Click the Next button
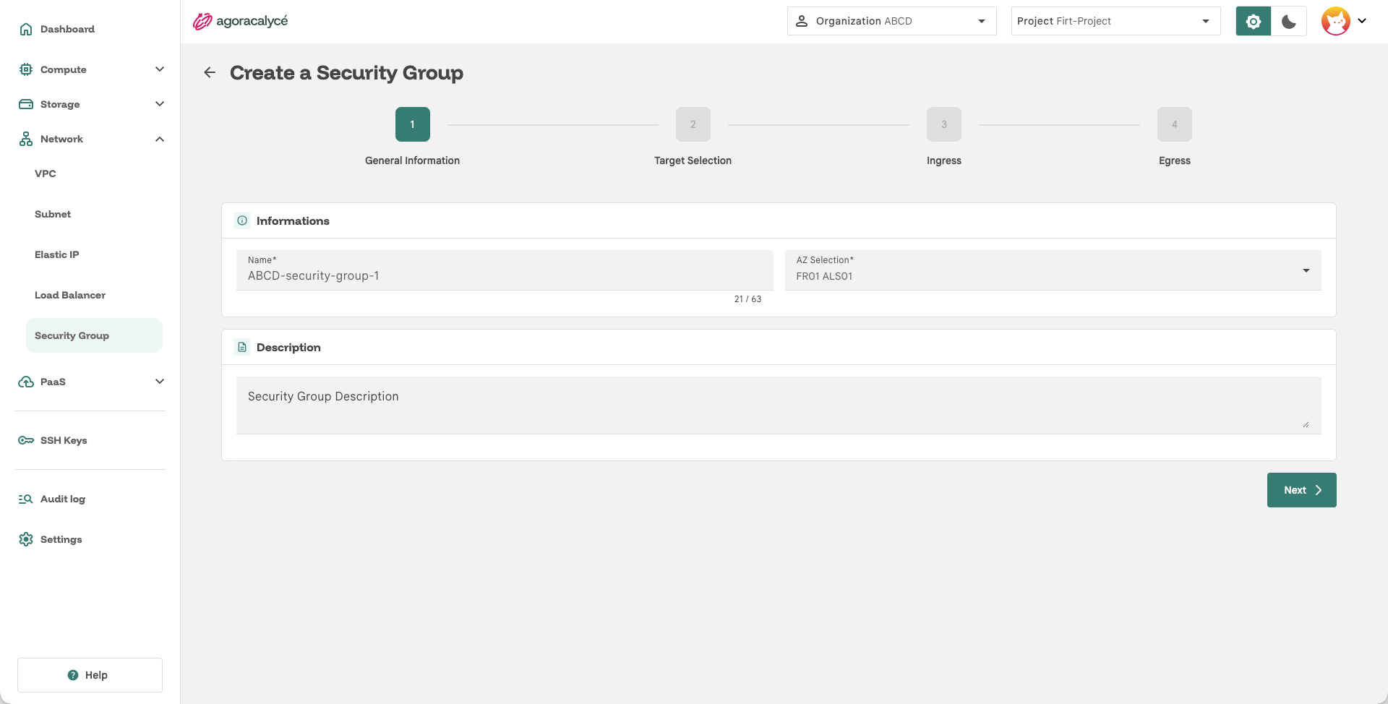Image resolution: width=1388 pixels, height=704 pixels. point(1302,490)
